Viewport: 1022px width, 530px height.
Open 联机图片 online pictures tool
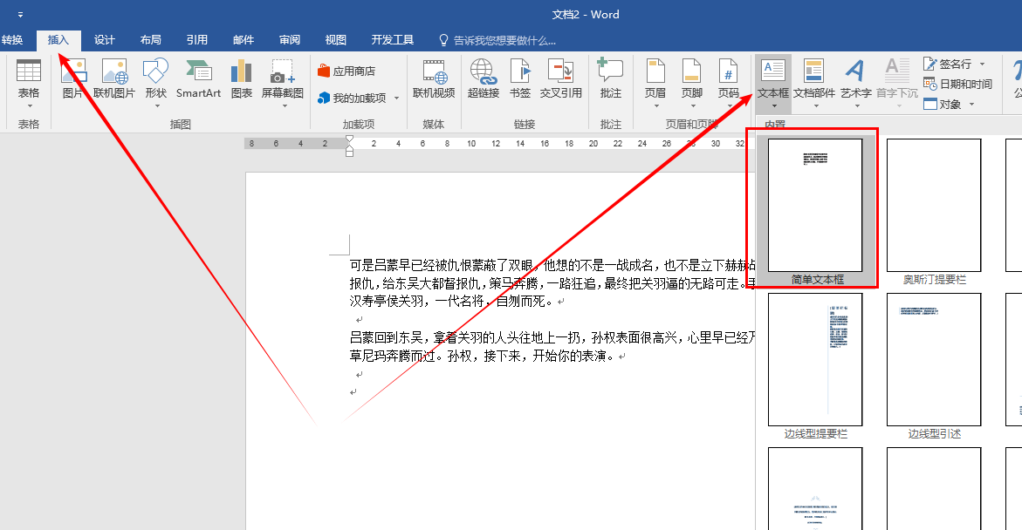(114, 79)
